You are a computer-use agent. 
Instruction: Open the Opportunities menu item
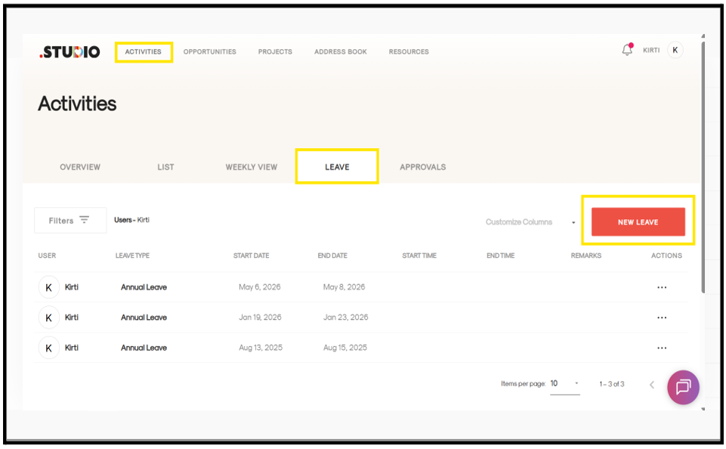point(210,52)
